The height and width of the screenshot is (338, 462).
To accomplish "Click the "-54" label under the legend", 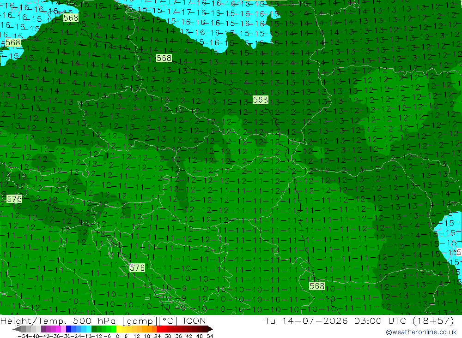I will coord(23,336).
